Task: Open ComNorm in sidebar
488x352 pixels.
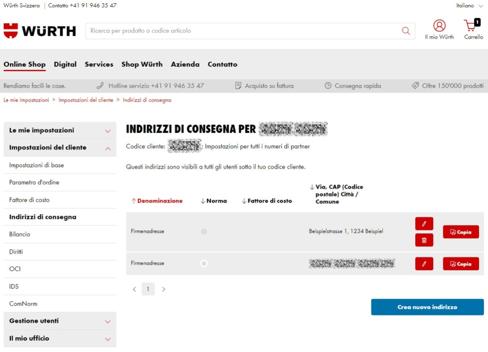Action: coord(60,304)
